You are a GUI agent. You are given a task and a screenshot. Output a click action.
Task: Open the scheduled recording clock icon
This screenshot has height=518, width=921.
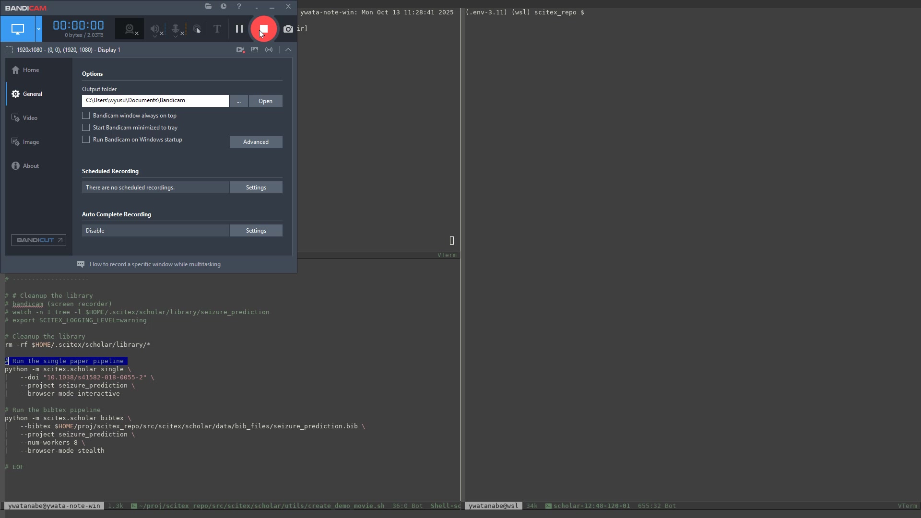coord(224,6)
